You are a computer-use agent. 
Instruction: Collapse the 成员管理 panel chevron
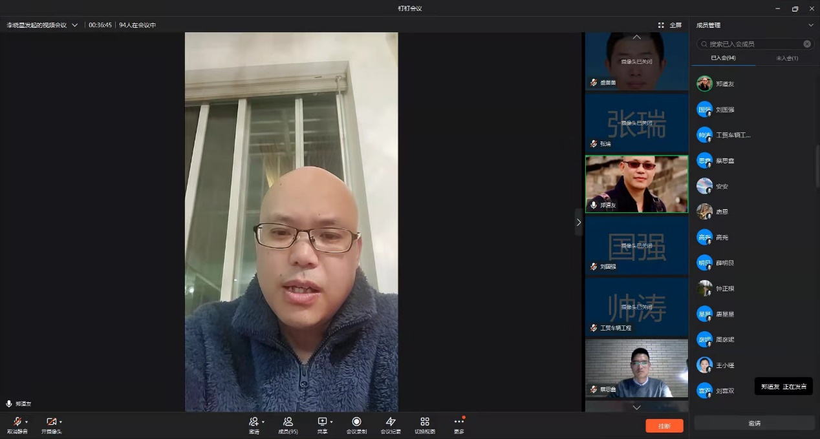(811, 25)
